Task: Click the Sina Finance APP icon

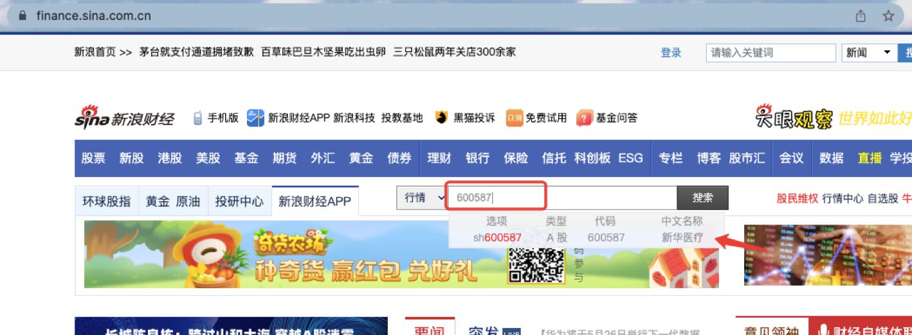Action: 255,117
